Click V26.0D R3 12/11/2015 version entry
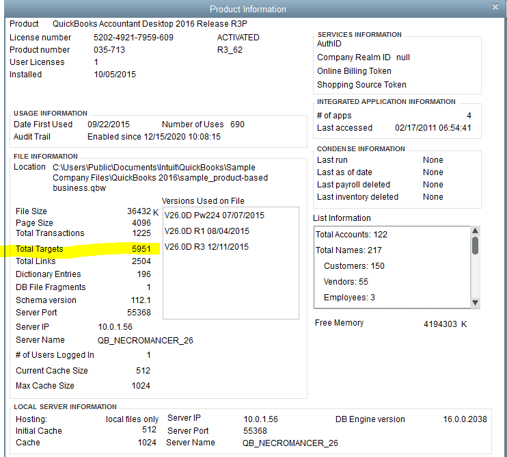This screenshot has height=457, width=507. click(x=206, y=246)
